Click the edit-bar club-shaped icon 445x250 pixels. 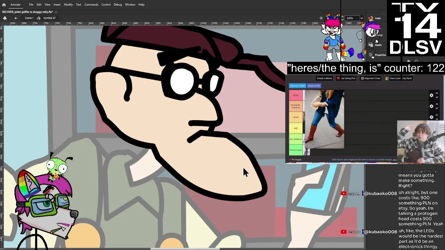coord(5,18)
